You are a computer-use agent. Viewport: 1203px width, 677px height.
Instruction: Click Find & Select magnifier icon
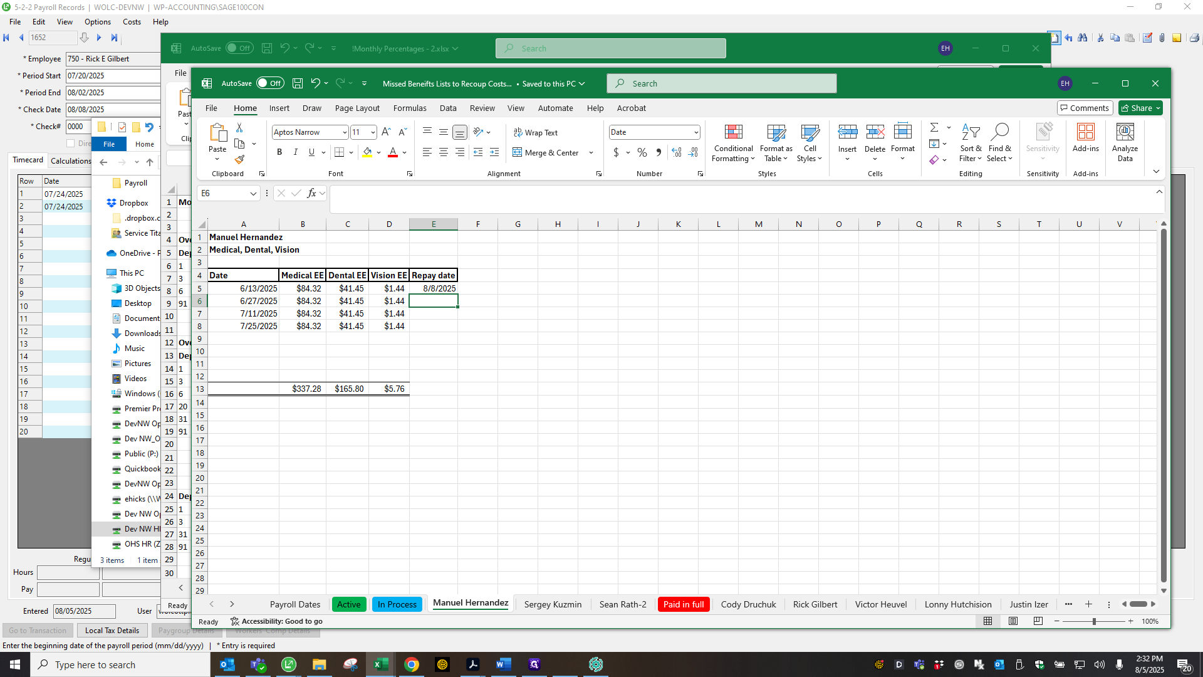click(x=1000, y=143)
